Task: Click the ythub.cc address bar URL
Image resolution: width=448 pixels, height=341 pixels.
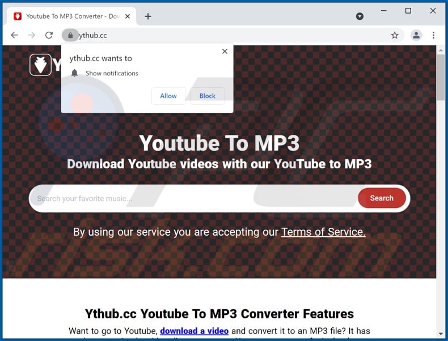Action: coord(93,35)
